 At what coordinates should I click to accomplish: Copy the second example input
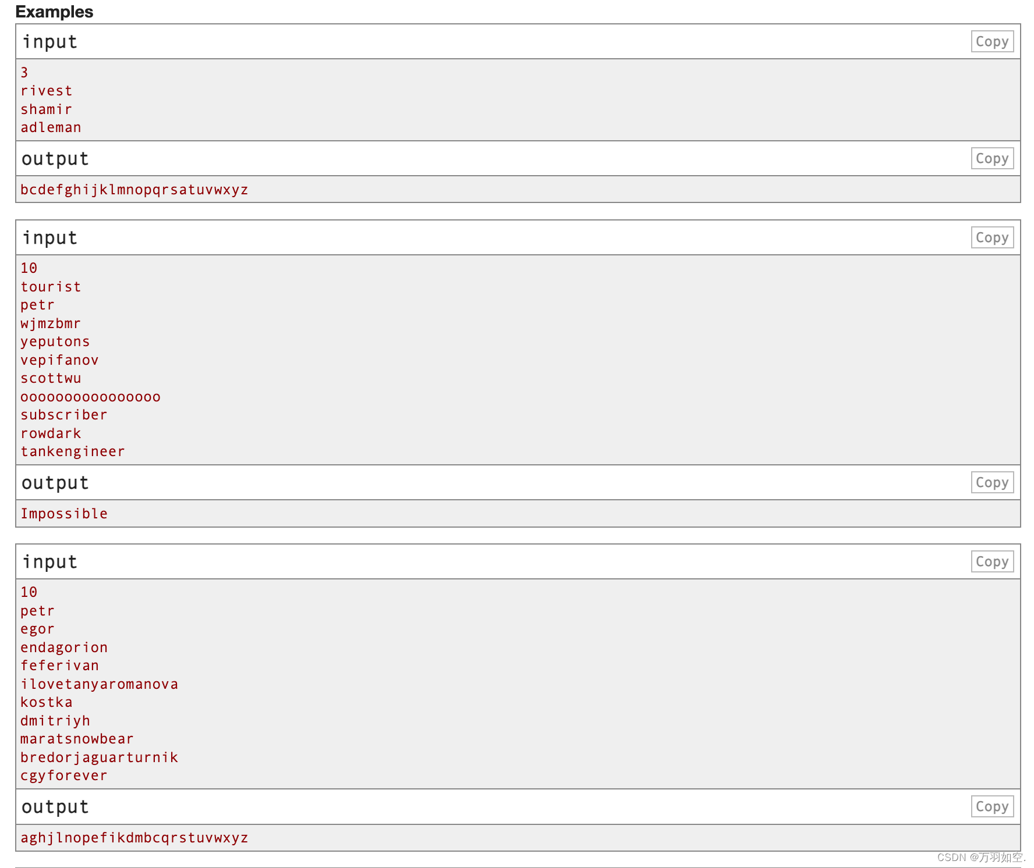pyautogui.click(x=992, y=237)
